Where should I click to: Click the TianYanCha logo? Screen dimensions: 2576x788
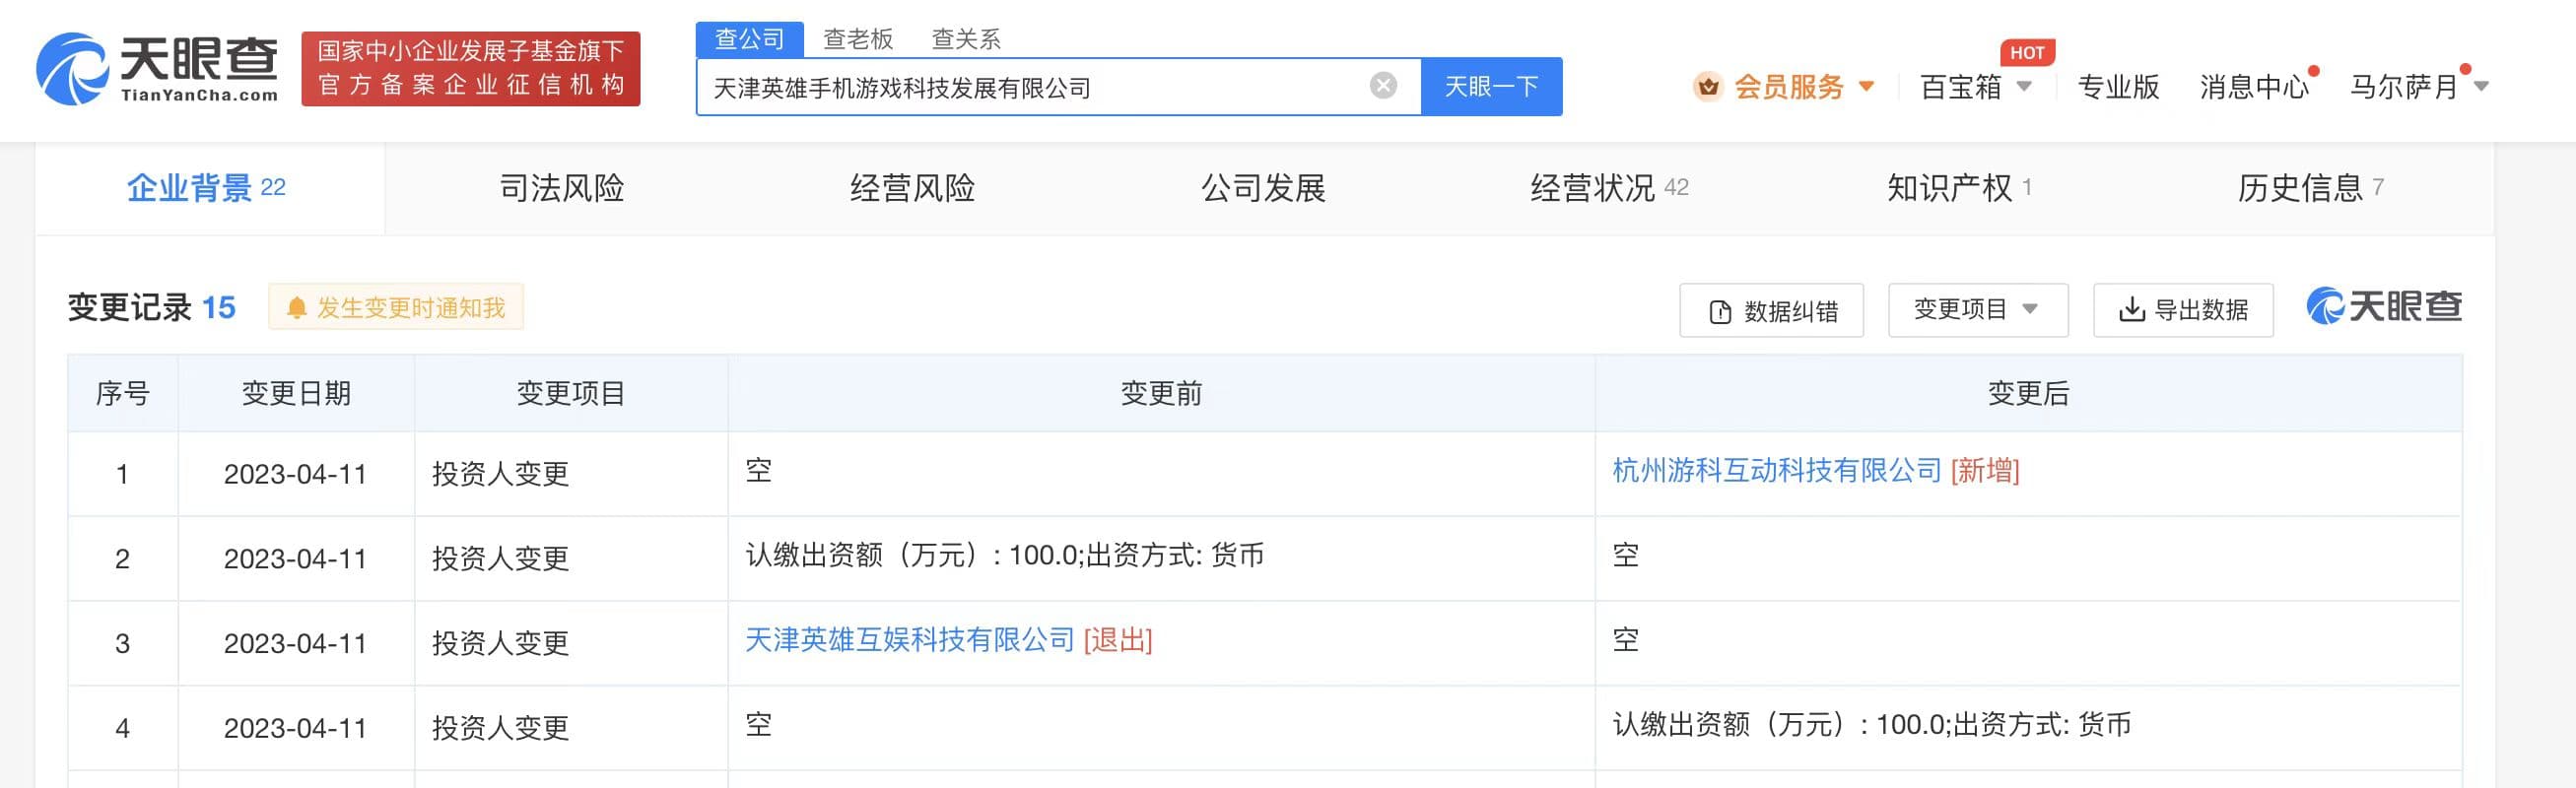tap(157, 68)
